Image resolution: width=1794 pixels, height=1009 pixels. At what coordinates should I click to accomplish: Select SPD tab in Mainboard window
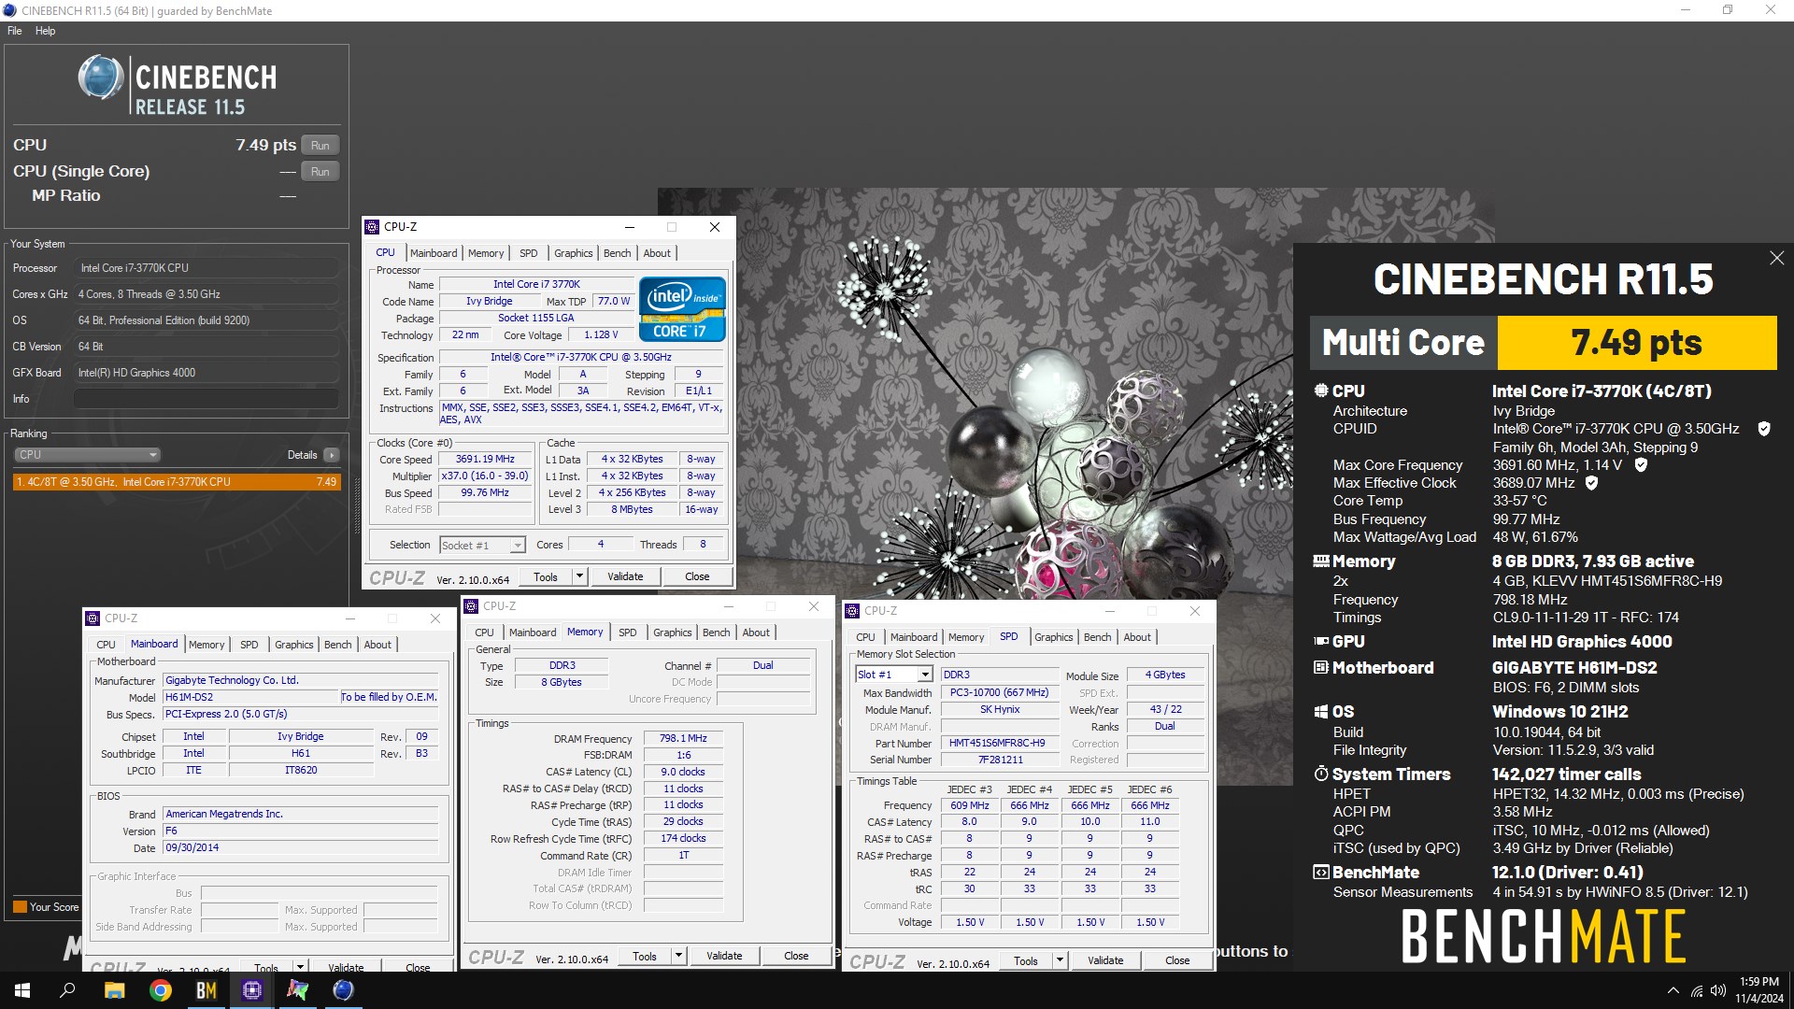coord(249,645)
